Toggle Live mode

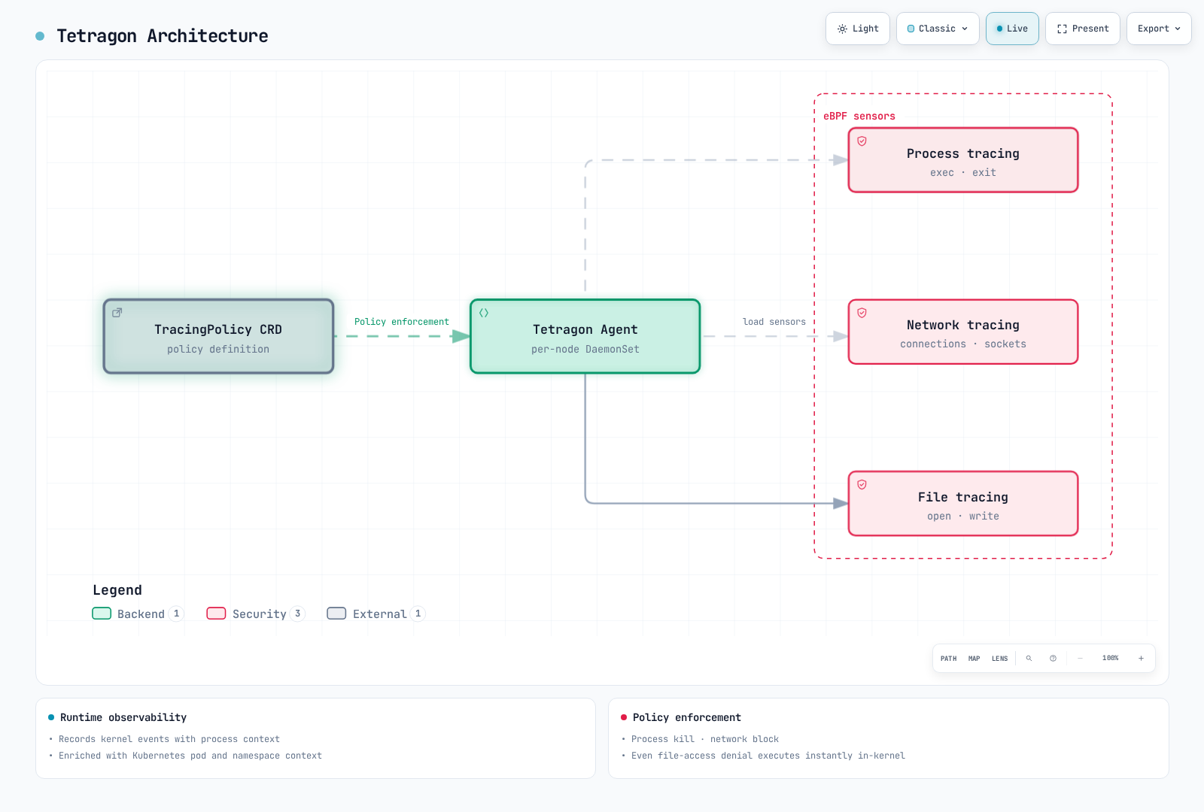(1012, 29)
